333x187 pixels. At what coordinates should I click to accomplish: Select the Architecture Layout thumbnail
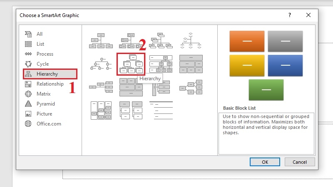[x=131, y=87]
